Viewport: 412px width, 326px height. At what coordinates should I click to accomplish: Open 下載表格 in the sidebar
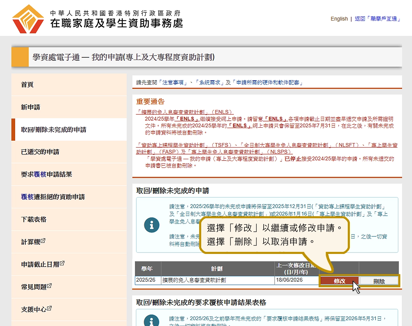pos(34,220)
